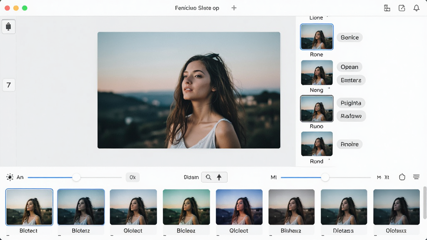Viewport: 427px width, 240px height.
Task: Pick the Ruoo thumbnail in right panel
Action: tap(317, 109)
